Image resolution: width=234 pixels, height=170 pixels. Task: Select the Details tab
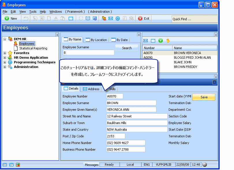tap(71, 88)
